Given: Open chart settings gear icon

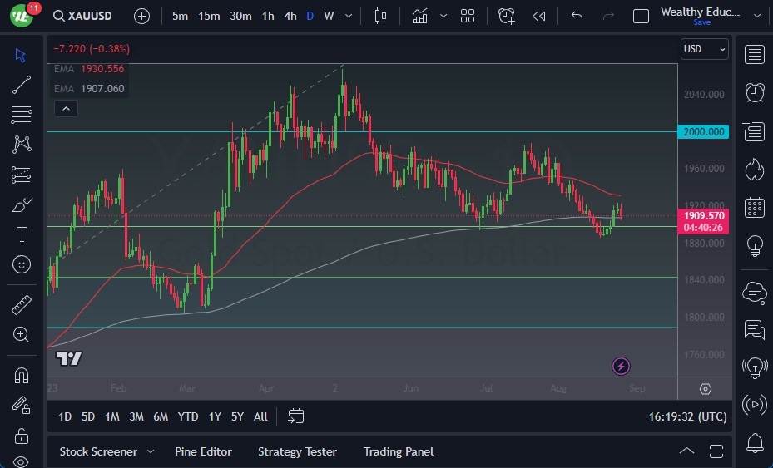Looking at the screenshot, I should click(706, 389).
